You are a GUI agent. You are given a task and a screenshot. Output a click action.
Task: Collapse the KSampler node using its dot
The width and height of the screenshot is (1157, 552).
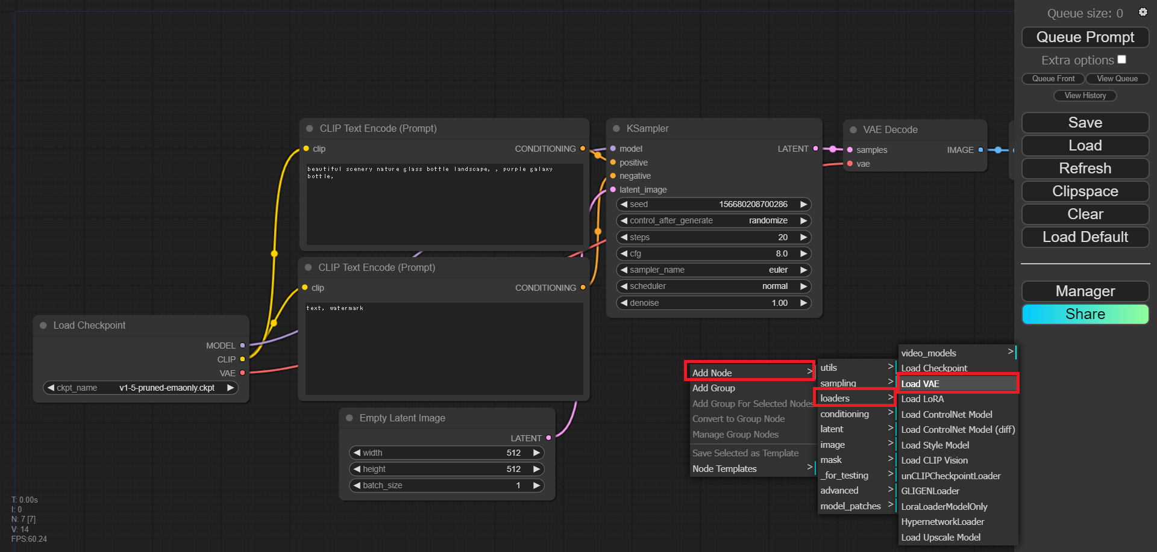tap(616, 129)
